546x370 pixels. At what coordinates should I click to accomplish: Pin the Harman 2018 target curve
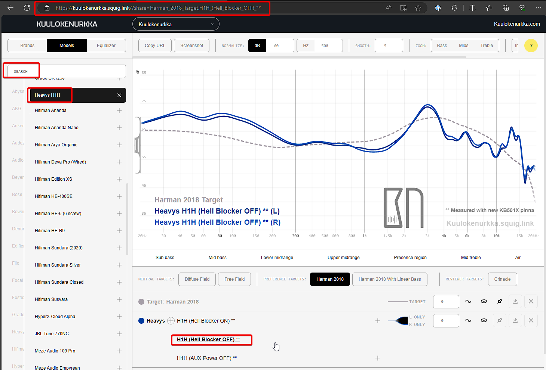pyautogui.click(x=500, y=301)
